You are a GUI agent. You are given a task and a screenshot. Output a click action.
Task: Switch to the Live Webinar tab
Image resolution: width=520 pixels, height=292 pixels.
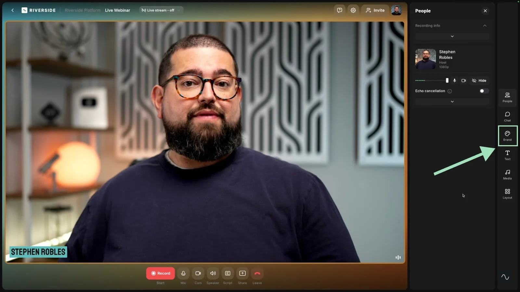(x=117, y=10)
